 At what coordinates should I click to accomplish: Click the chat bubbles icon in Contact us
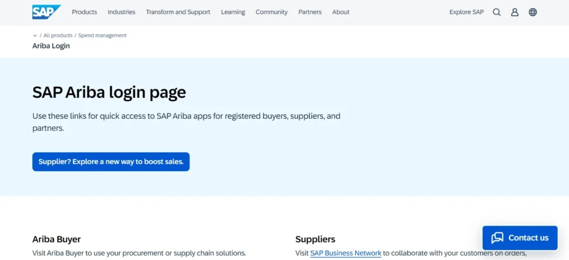tap(497, 238)
